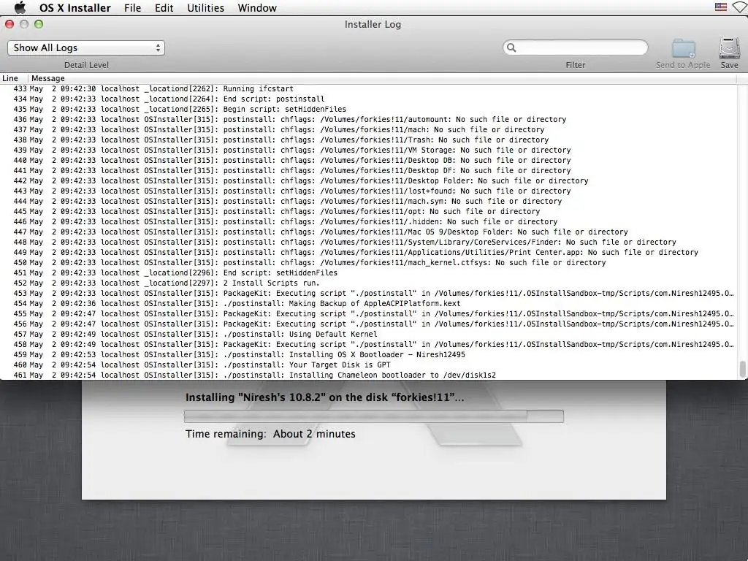
Task: Select log line 440 about Desktop DB
Action: tap(368, 160)
